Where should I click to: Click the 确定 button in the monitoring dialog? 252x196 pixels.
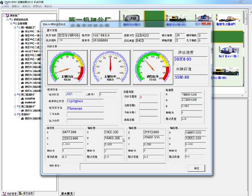pyautogui.click(x=196, y=168)
